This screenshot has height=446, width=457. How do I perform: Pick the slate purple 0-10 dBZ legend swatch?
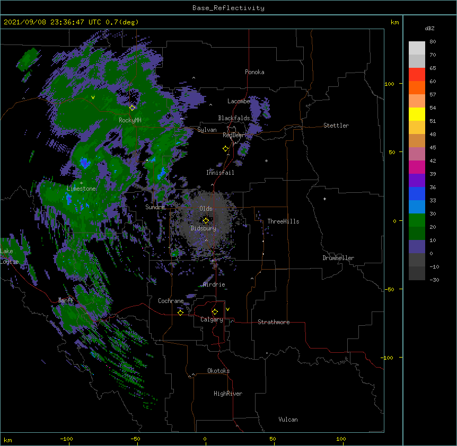417,247
